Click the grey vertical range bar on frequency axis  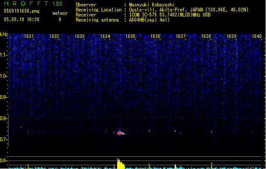[x=8, y=130]
